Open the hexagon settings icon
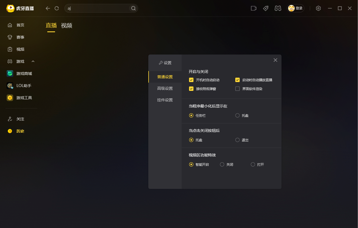The image size is (358, 228). tap(318, 8)
